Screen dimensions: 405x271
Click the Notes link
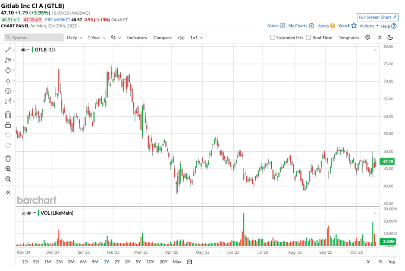273,26
